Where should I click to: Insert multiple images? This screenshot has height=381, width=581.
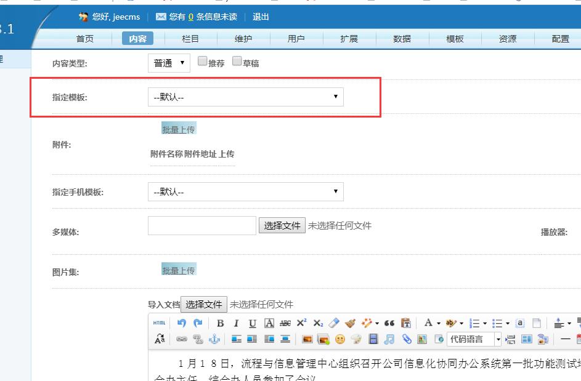point(323,339)
